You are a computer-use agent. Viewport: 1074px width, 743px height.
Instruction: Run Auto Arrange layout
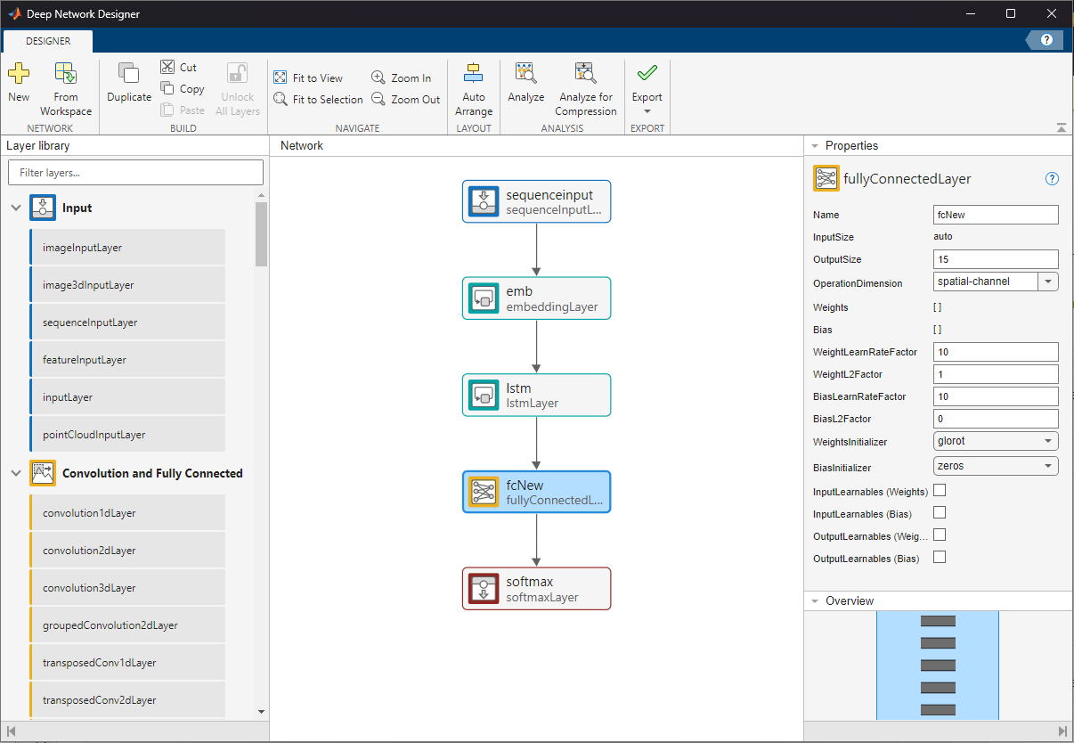473,75
